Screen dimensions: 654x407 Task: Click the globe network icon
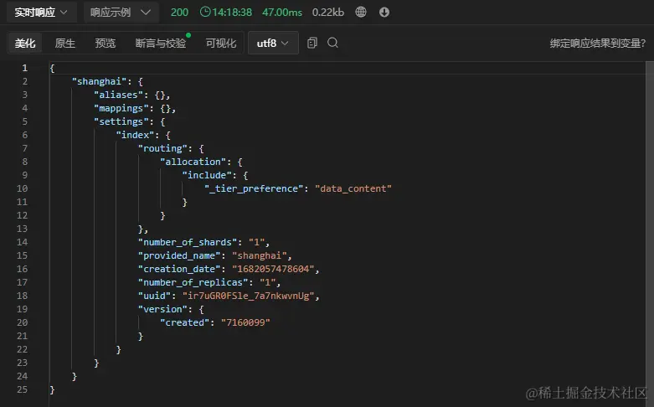(361, 12)
